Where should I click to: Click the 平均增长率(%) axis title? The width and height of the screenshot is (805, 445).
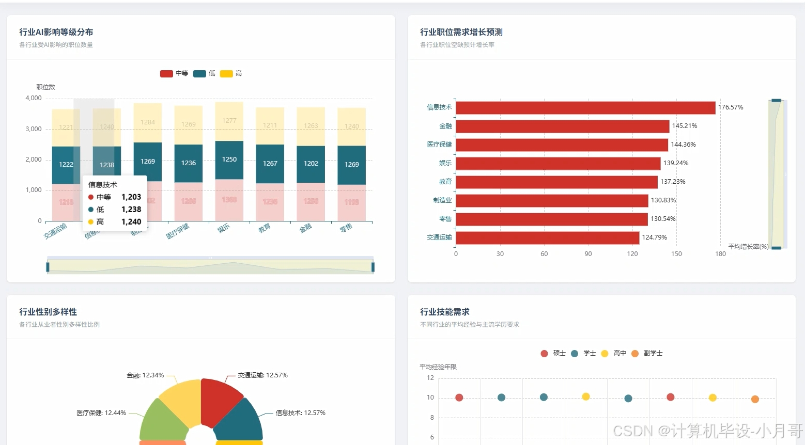[x=748, y=247]
